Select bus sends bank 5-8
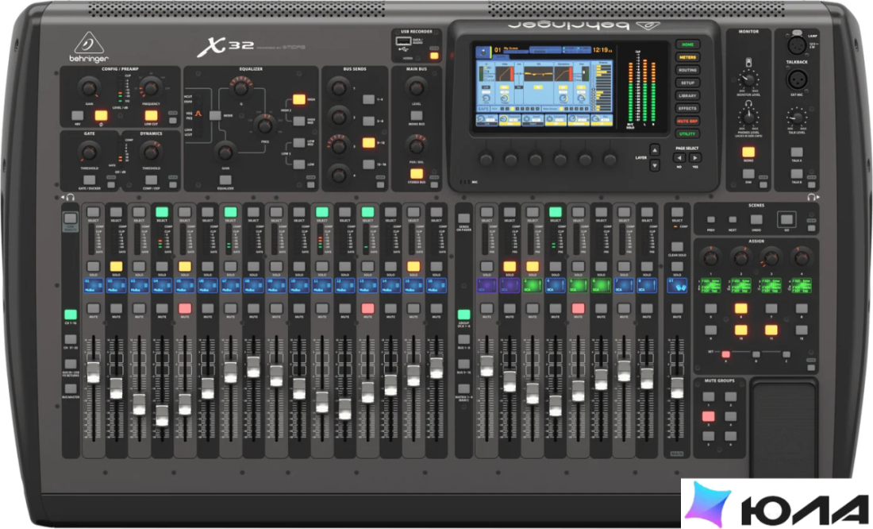 (368, 121)
